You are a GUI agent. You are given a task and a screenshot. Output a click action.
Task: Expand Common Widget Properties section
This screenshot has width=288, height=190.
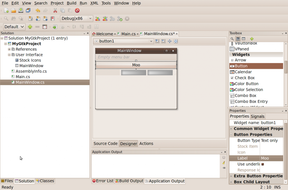click(x=231, y=129)
